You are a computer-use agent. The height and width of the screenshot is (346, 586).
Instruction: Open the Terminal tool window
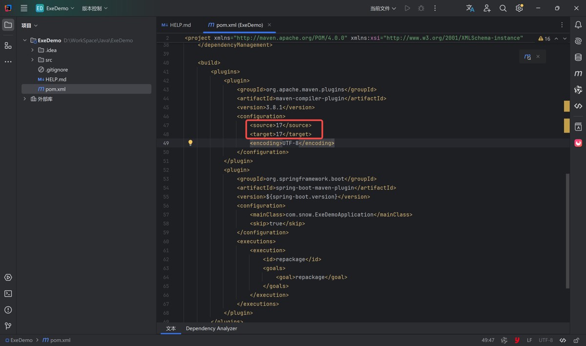(8, 294)
